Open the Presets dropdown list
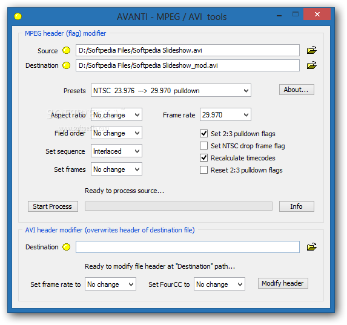Screen dimensions: 347x325 point(171,90)
